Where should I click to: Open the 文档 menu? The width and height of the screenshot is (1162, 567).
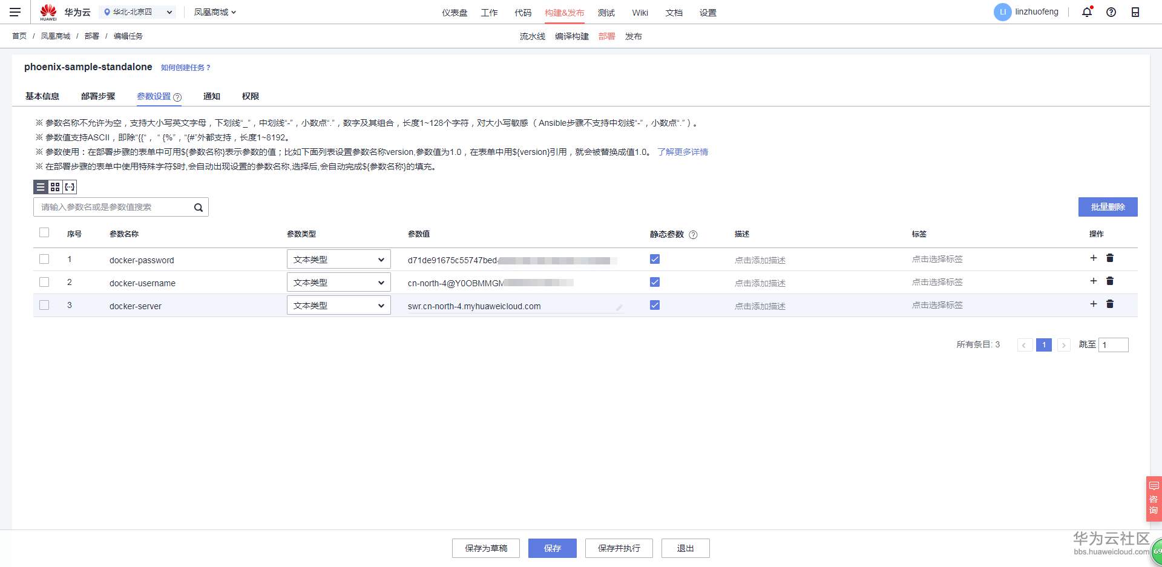pos(674,13)
